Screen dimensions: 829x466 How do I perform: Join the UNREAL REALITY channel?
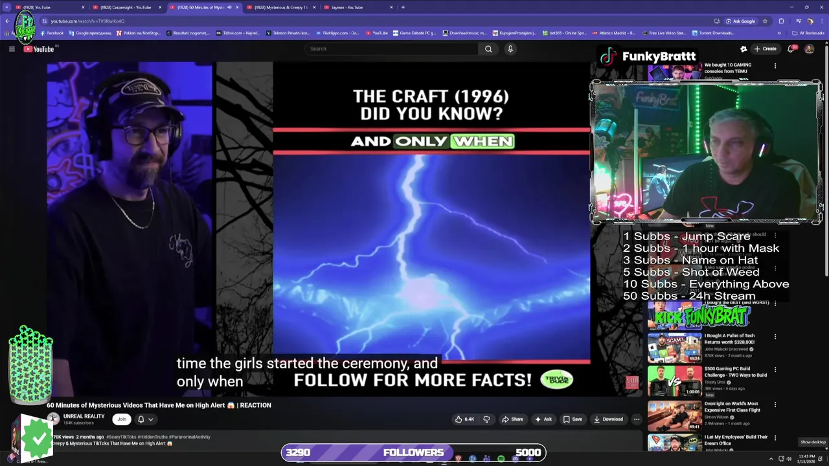(122, 419)
